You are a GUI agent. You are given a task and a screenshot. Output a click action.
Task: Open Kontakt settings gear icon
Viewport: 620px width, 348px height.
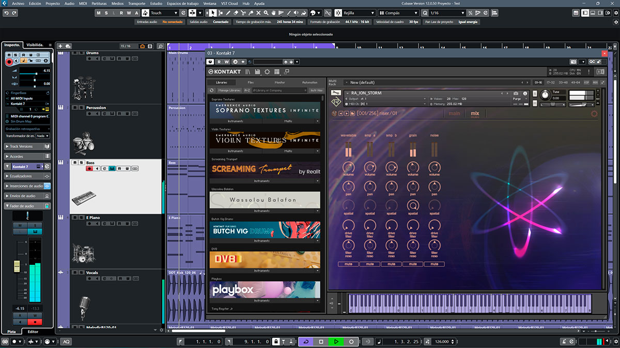267,72
